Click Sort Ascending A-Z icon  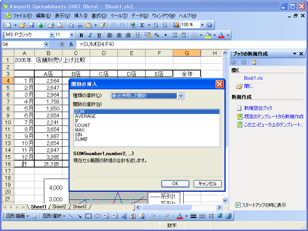click(x=156, y=25)
